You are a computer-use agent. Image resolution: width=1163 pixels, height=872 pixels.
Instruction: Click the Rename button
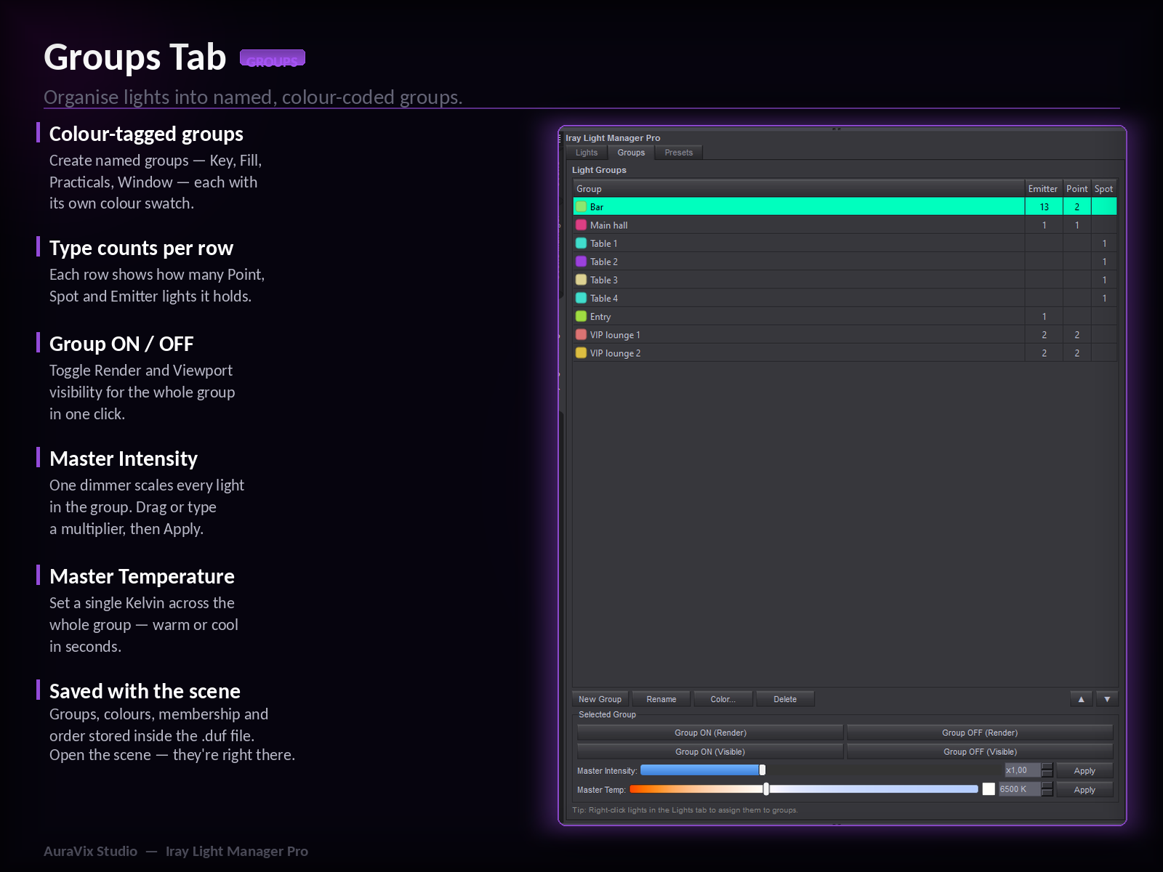click(661, 699)
